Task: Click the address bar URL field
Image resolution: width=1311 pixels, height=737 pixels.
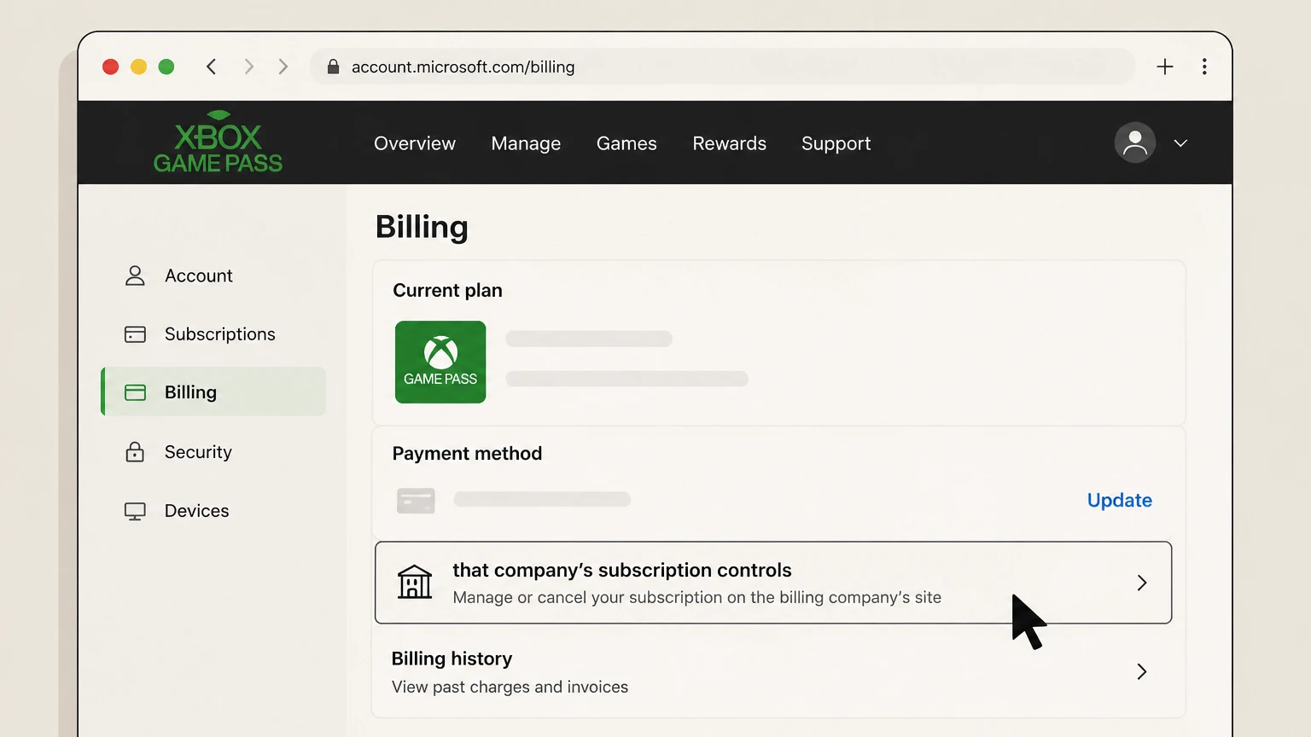Action: point(722,67)
